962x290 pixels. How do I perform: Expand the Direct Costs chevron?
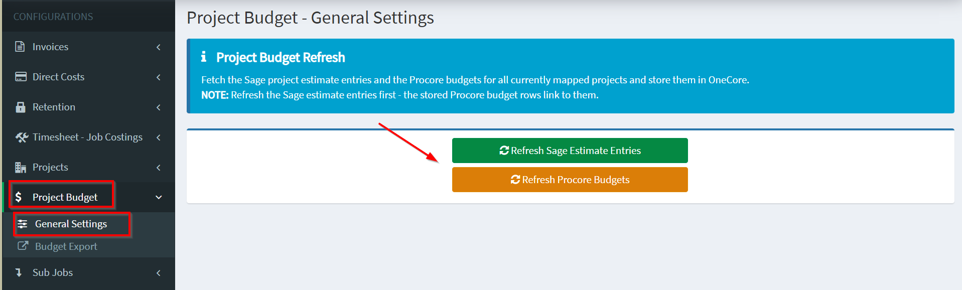coord(159,77)
